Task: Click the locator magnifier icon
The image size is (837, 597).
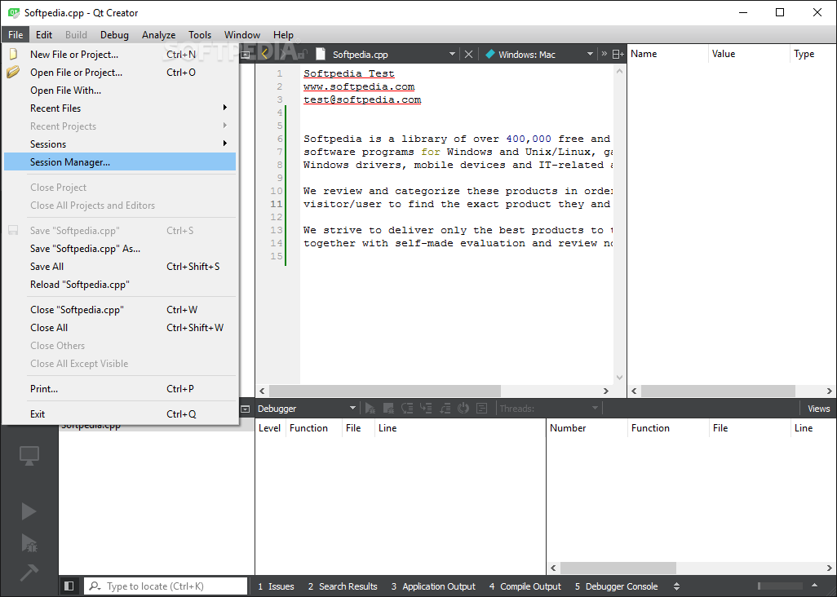Action: tap(95, 586)
